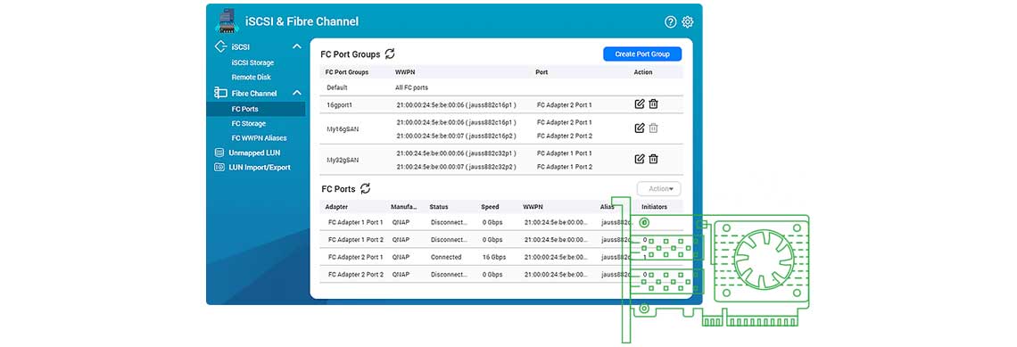Click the Fibre Channel icon in the sidebar
The image size is (1017, 347).
pyautogui.click(x=220, y=94)
